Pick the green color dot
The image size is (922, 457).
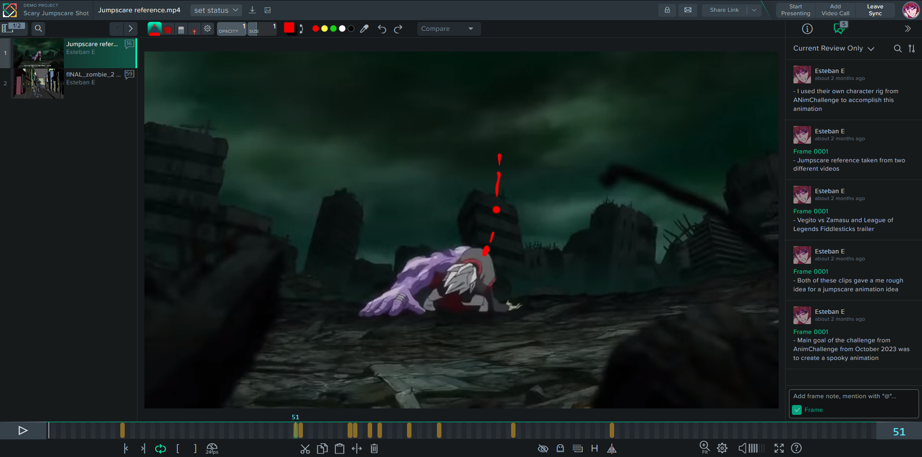point(333,28)
